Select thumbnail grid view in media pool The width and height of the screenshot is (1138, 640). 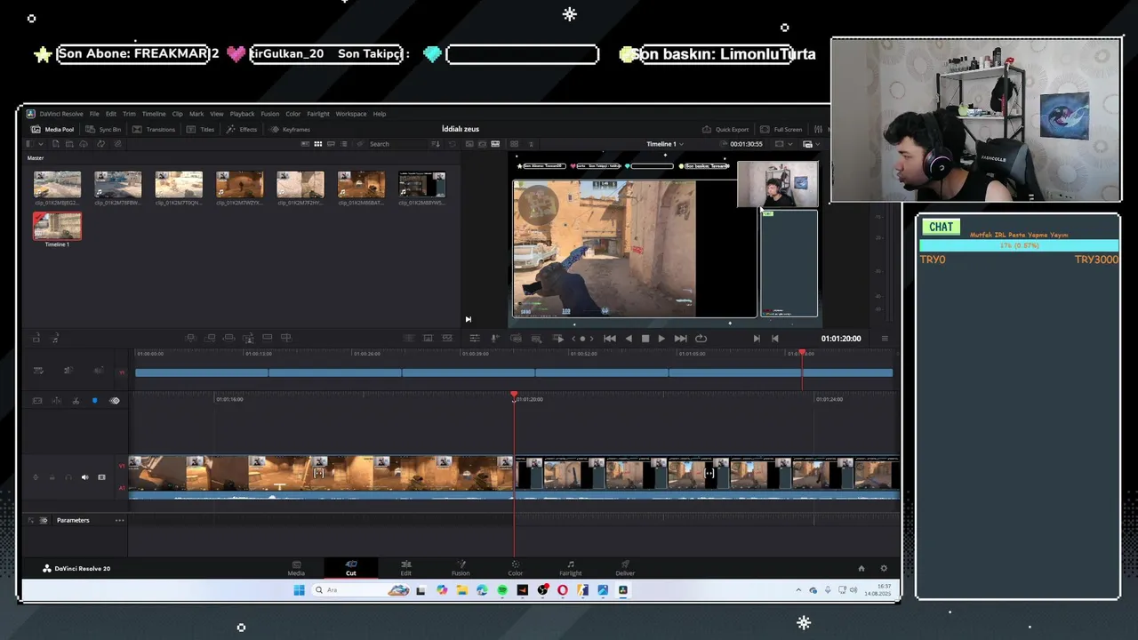pos(317,144)
